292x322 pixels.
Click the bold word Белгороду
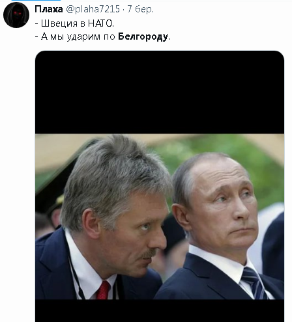coord(143,36)
